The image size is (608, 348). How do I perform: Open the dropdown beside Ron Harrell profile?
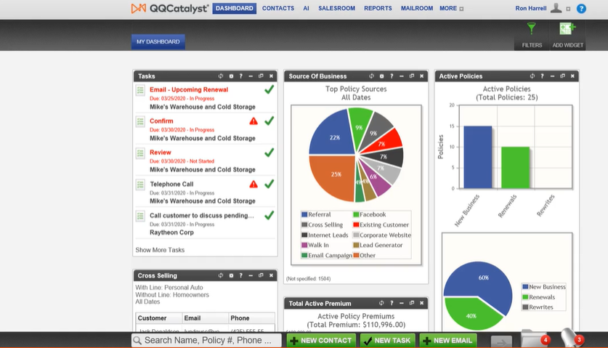[568, 9]
